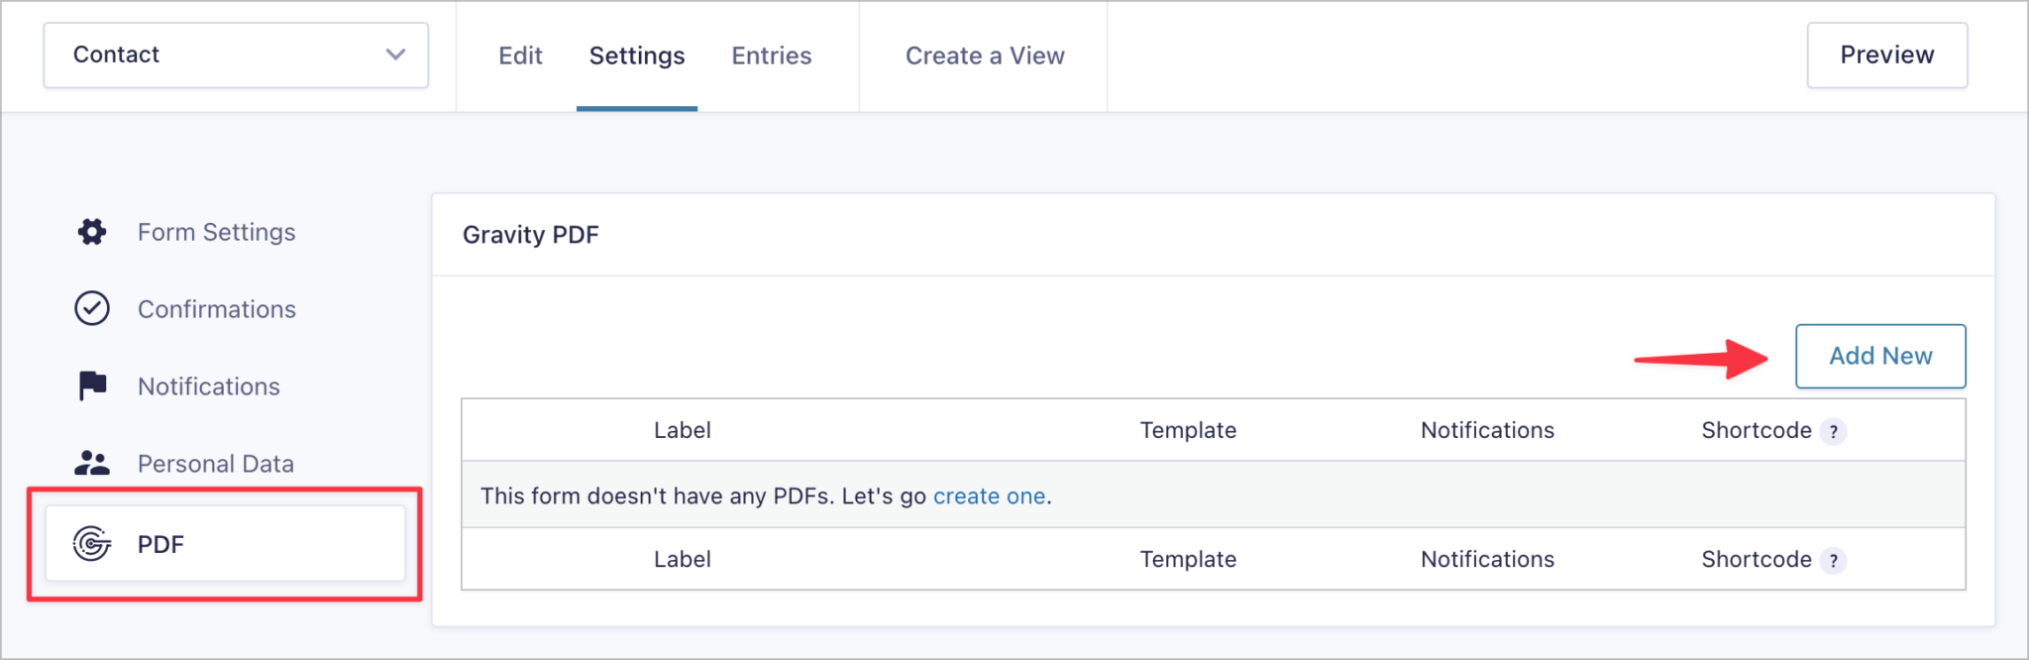2029x660 pixels.
Task: Switch to the Edit tab
Action: click(520, 55)
